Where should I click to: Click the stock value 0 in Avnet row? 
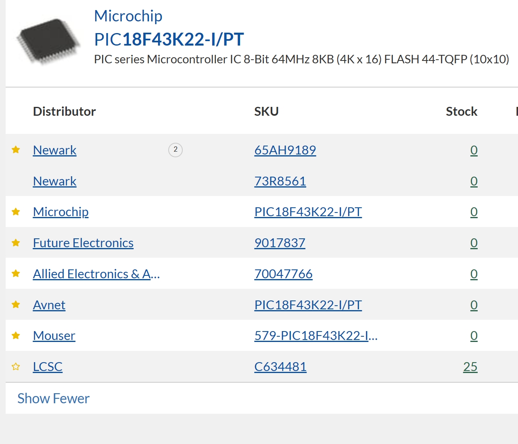tap(474, 305)
